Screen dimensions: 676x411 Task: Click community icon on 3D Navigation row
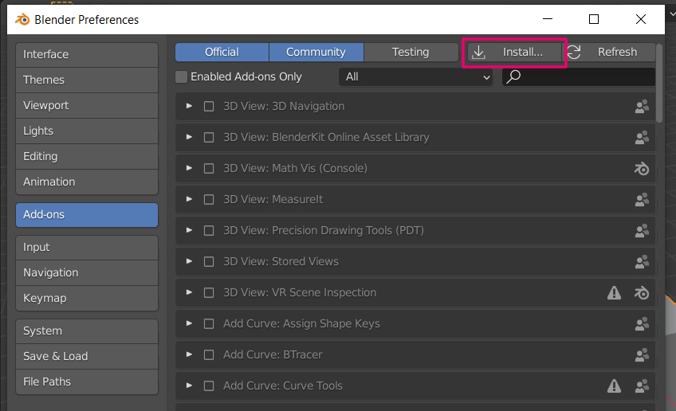click(642, 107)
